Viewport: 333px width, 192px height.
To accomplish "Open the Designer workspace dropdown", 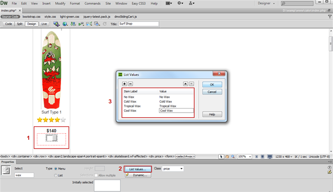I will tap(266, 3).
